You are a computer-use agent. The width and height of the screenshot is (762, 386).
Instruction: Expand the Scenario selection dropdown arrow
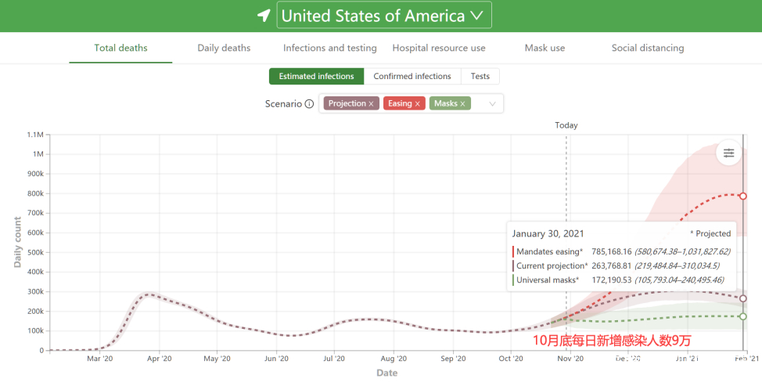coord(492,103)
